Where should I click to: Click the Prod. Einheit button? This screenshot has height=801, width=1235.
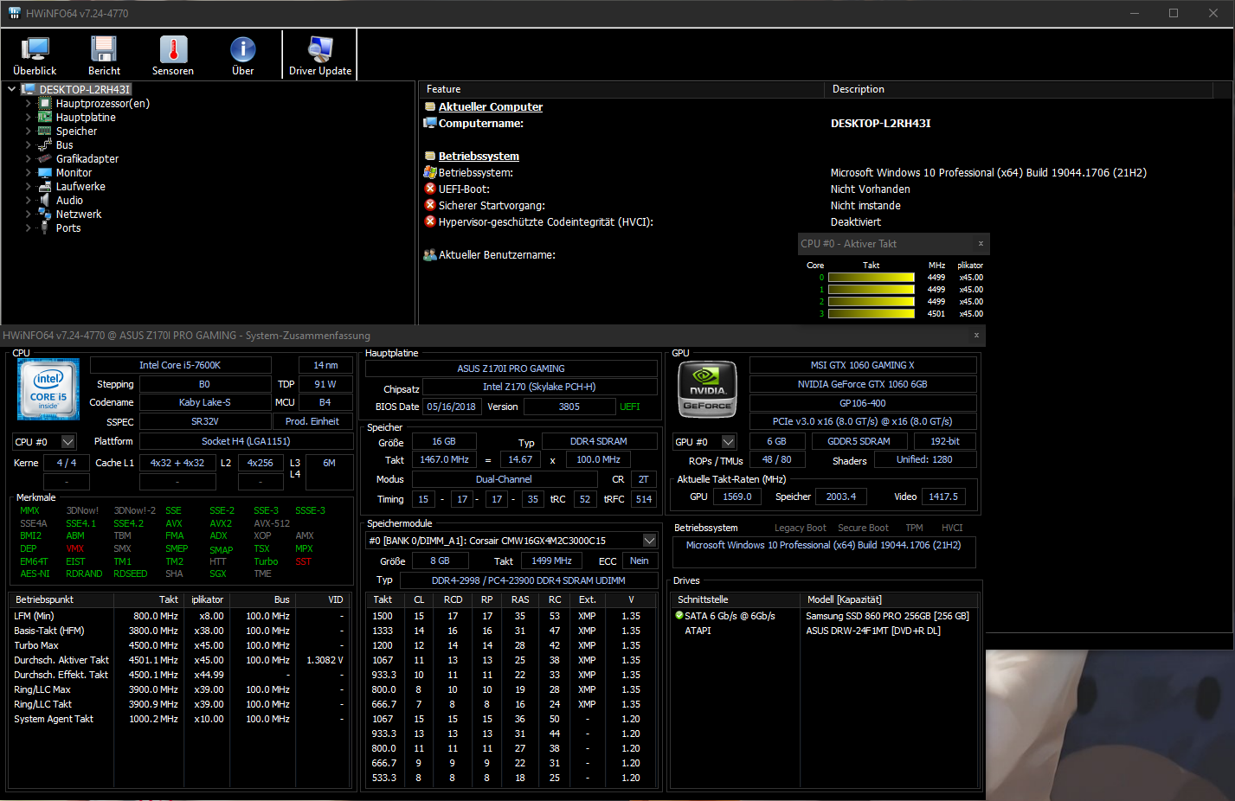312,421
